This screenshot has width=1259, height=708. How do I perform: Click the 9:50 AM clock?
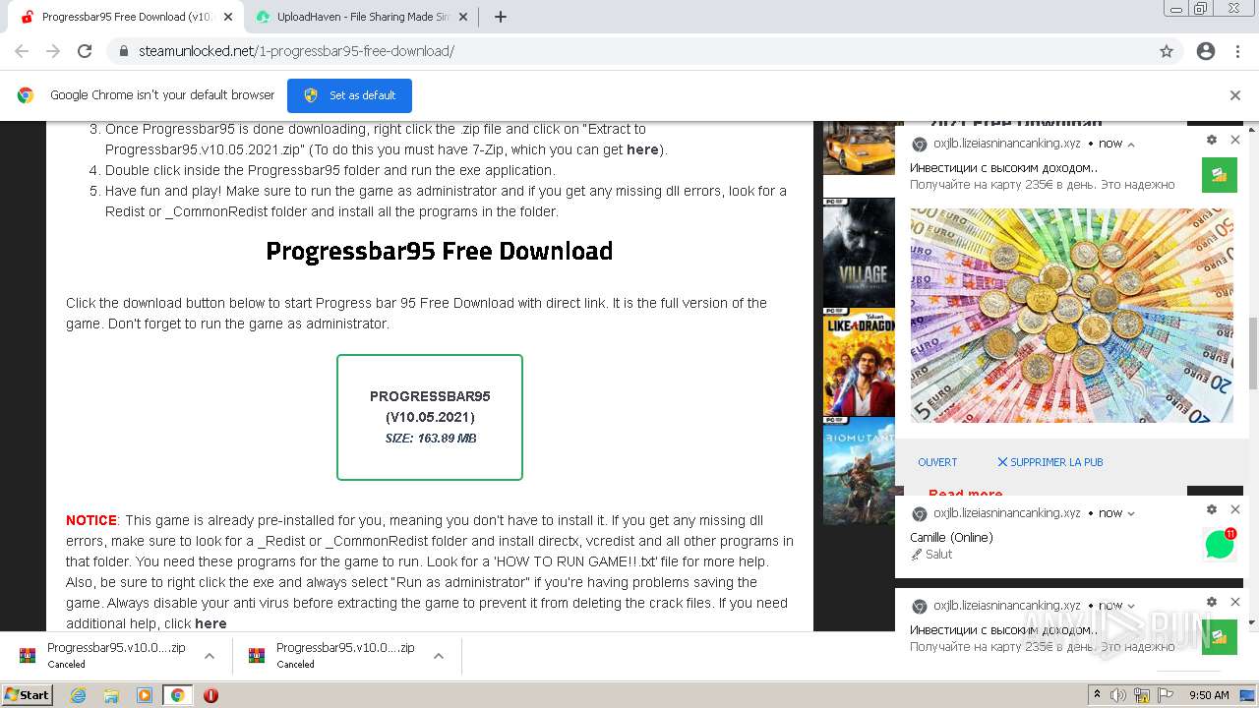click(1209, 695)
